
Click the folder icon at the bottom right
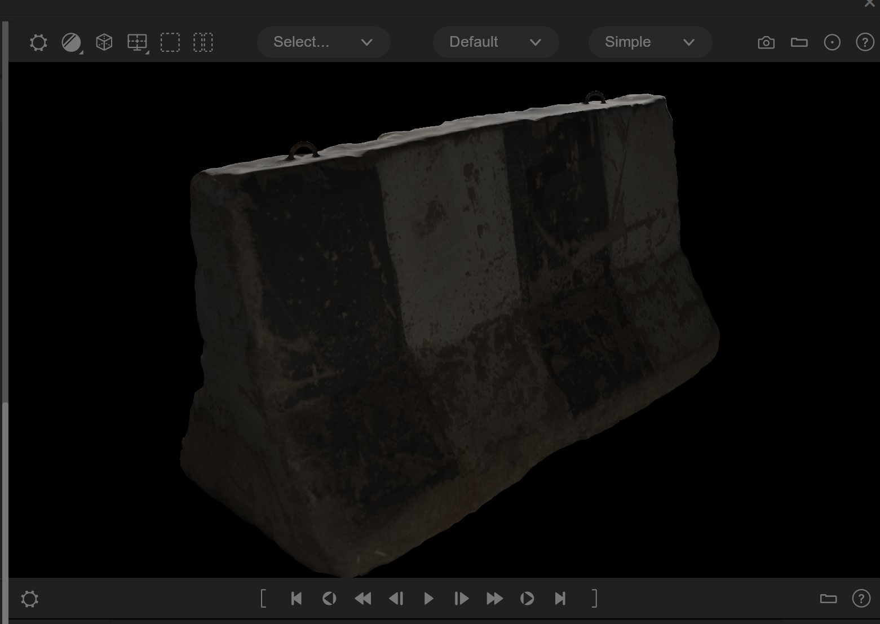pos(828,599)
